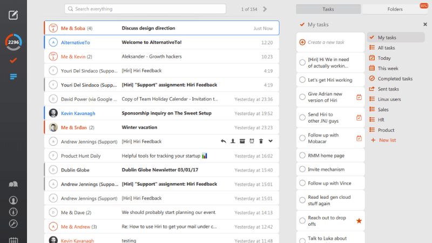This screenshot has width=432, height=243.
Task: Complete task 'RMM home page'
Action: 302,156
